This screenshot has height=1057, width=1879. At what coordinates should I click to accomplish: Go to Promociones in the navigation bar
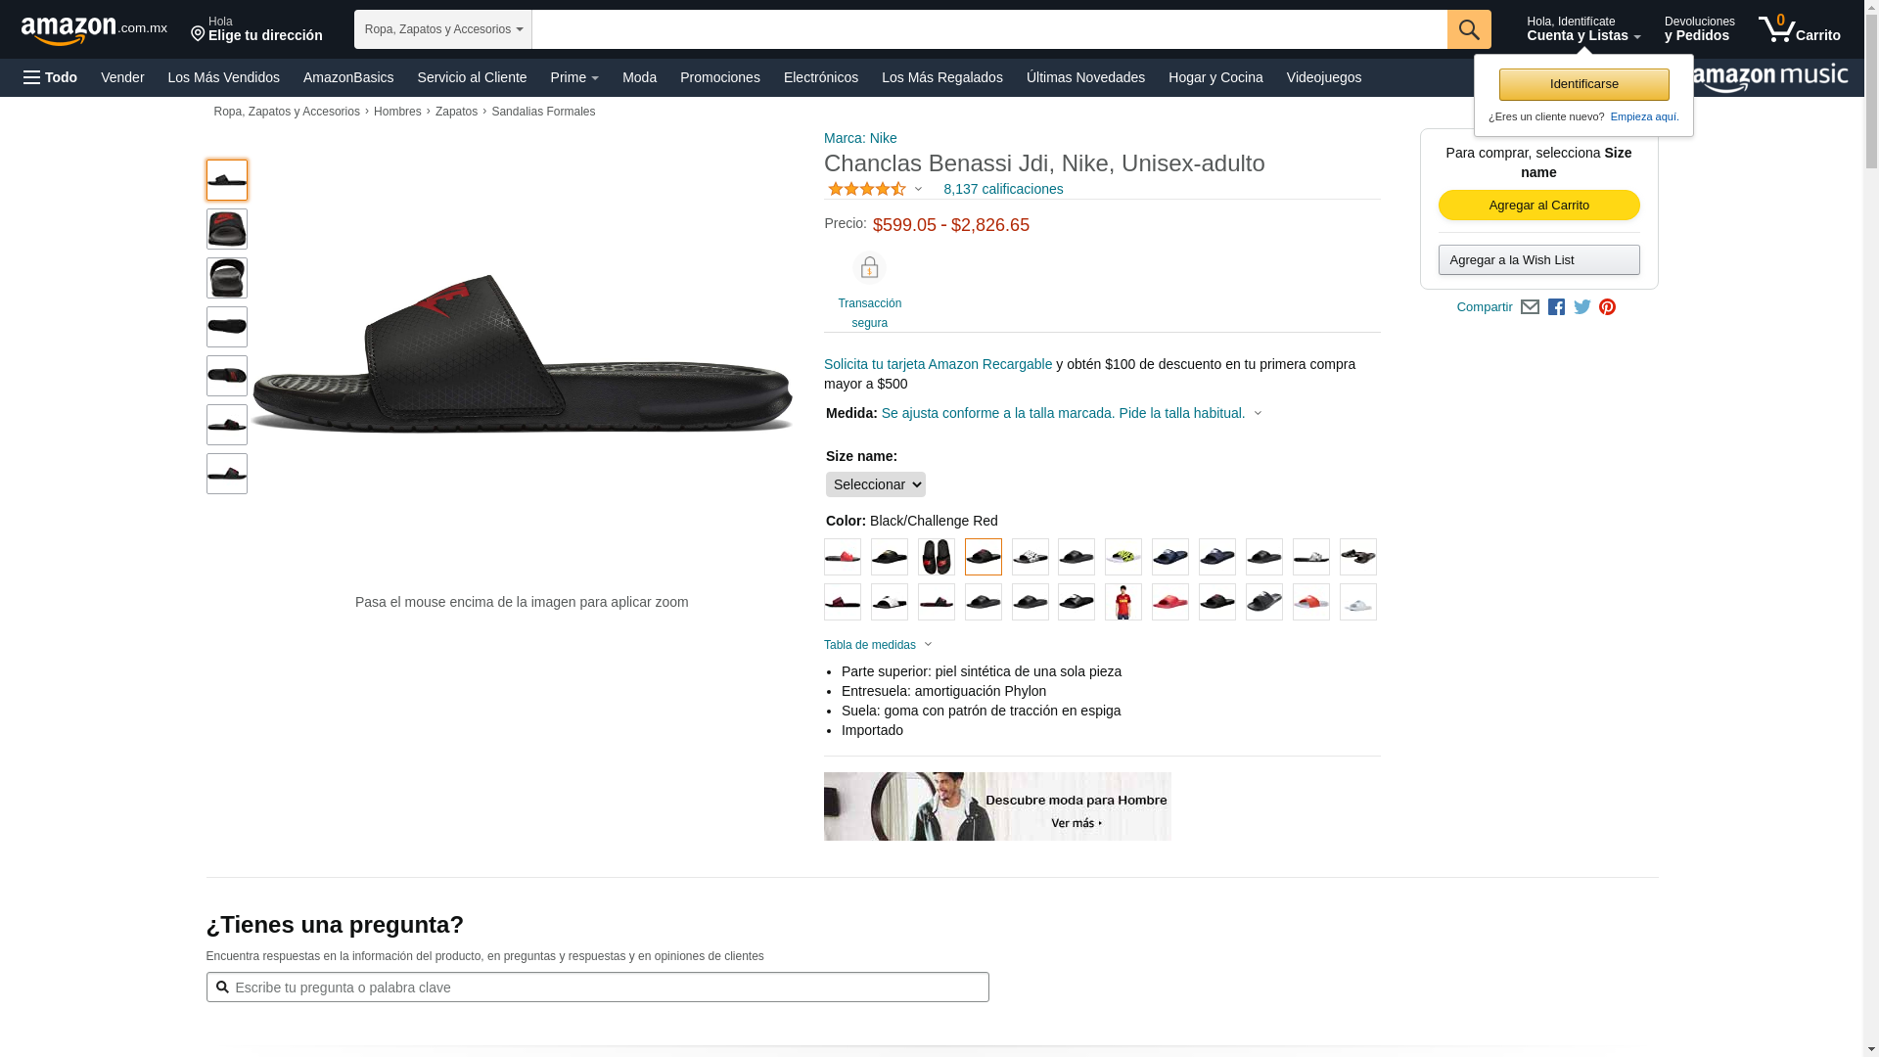pyautogui.click(x=720, y=77)
